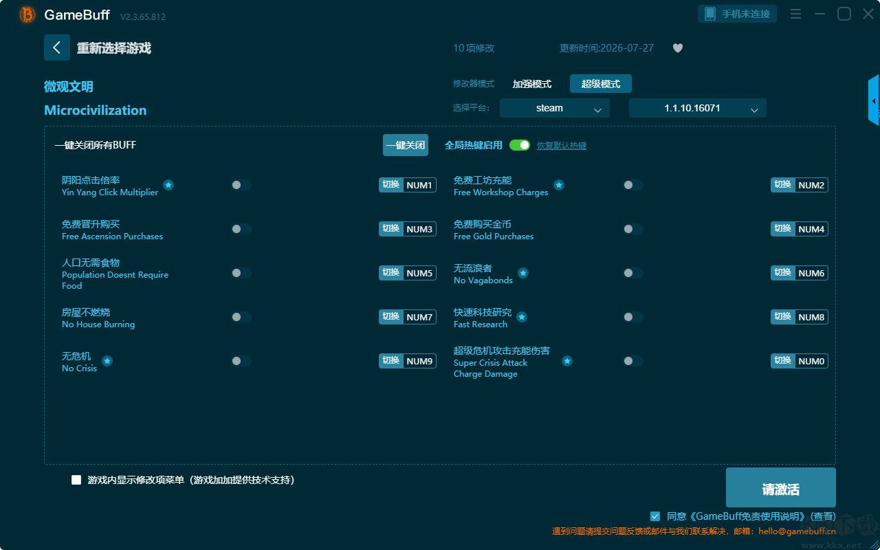The image size is (880, 550).
Task: Switch on No House Burning
Action: point(241,317)
